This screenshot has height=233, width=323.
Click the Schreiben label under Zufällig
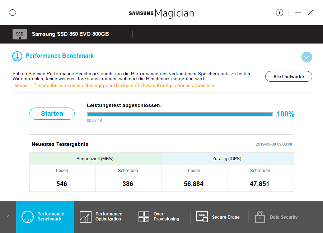click(260, 171)
